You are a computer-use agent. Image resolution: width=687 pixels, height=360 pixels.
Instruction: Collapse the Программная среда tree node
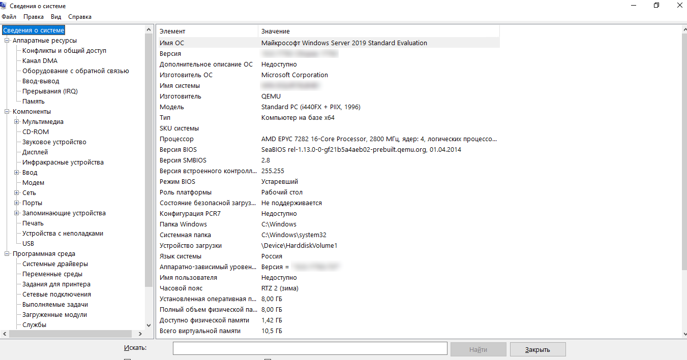point(7,254)
